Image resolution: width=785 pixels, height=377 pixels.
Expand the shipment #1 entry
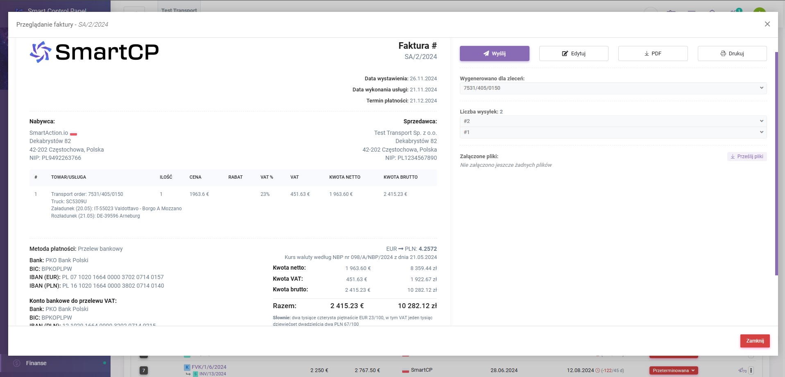coord(613,132)
